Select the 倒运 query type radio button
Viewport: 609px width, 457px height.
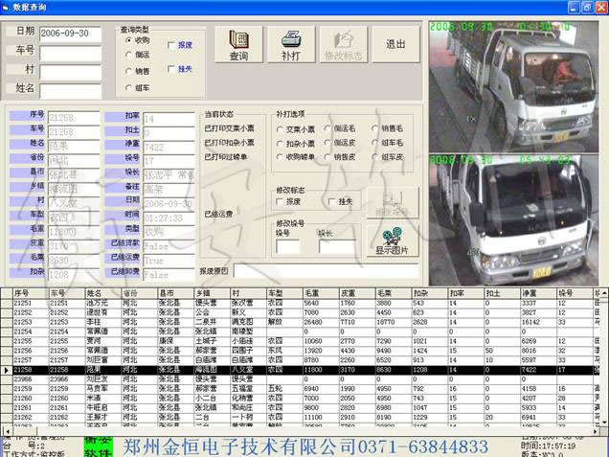(x=129, y=55)
